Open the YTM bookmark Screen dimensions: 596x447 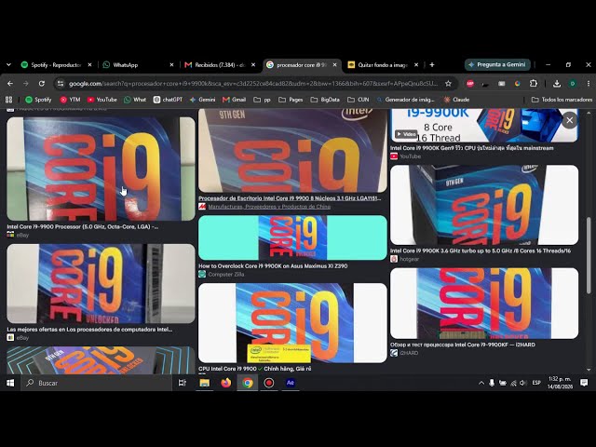pos(71,100)
